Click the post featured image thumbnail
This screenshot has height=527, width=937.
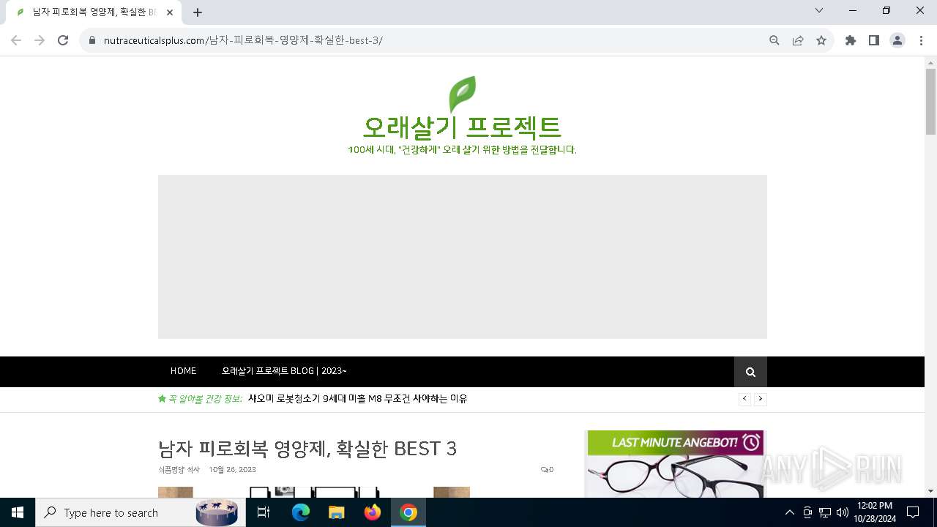point(314,492)
